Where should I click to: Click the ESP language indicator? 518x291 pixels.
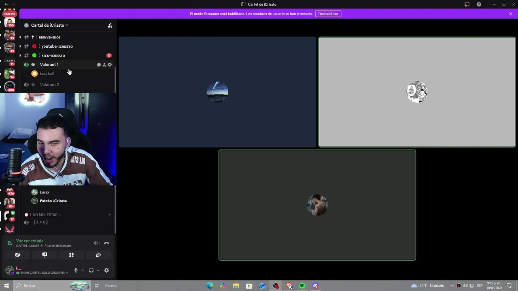pos(480,286)
